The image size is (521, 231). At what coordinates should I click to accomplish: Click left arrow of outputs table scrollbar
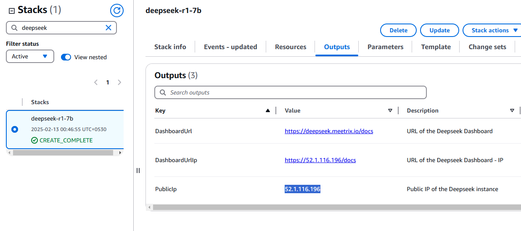tap(149, 207)
